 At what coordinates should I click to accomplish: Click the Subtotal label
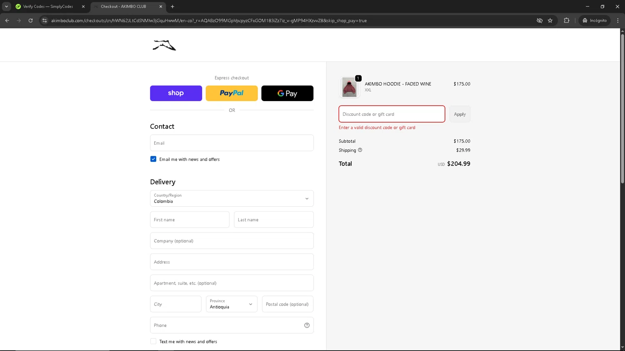click(347, 141)
